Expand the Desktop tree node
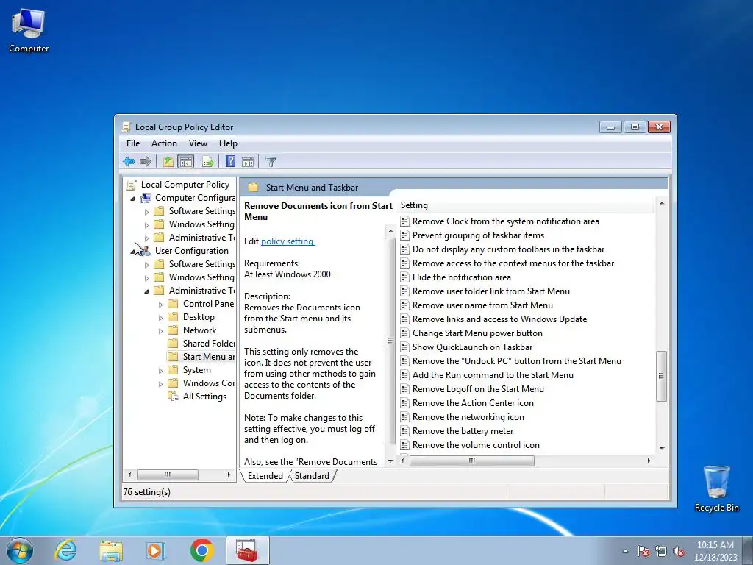This screenshot has width=753, height=565. (x=161, y=318)
